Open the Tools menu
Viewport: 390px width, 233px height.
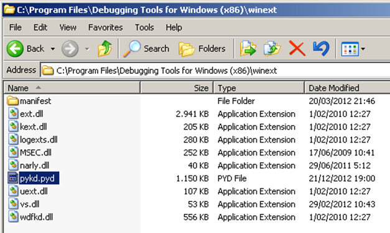144,27
